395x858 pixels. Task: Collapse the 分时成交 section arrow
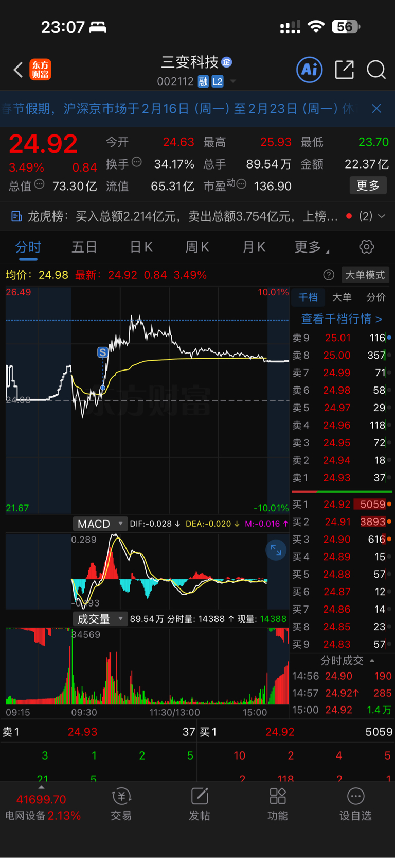pos(372,661)
